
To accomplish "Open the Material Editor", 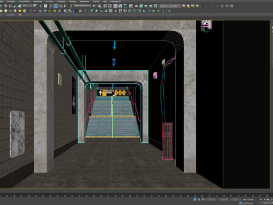I will (x=131, y=6).
